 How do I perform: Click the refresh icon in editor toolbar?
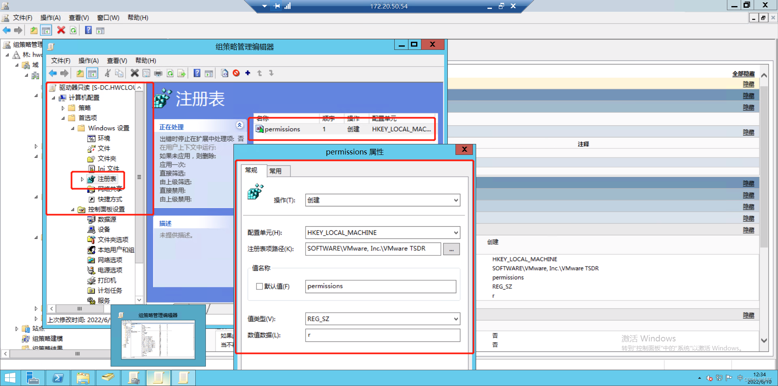tap(170, 73)
